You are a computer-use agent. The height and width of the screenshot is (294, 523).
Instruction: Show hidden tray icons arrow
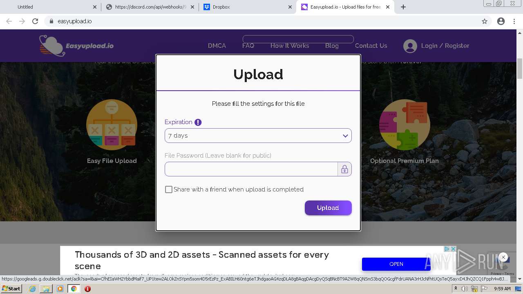[x=456, y=289]
